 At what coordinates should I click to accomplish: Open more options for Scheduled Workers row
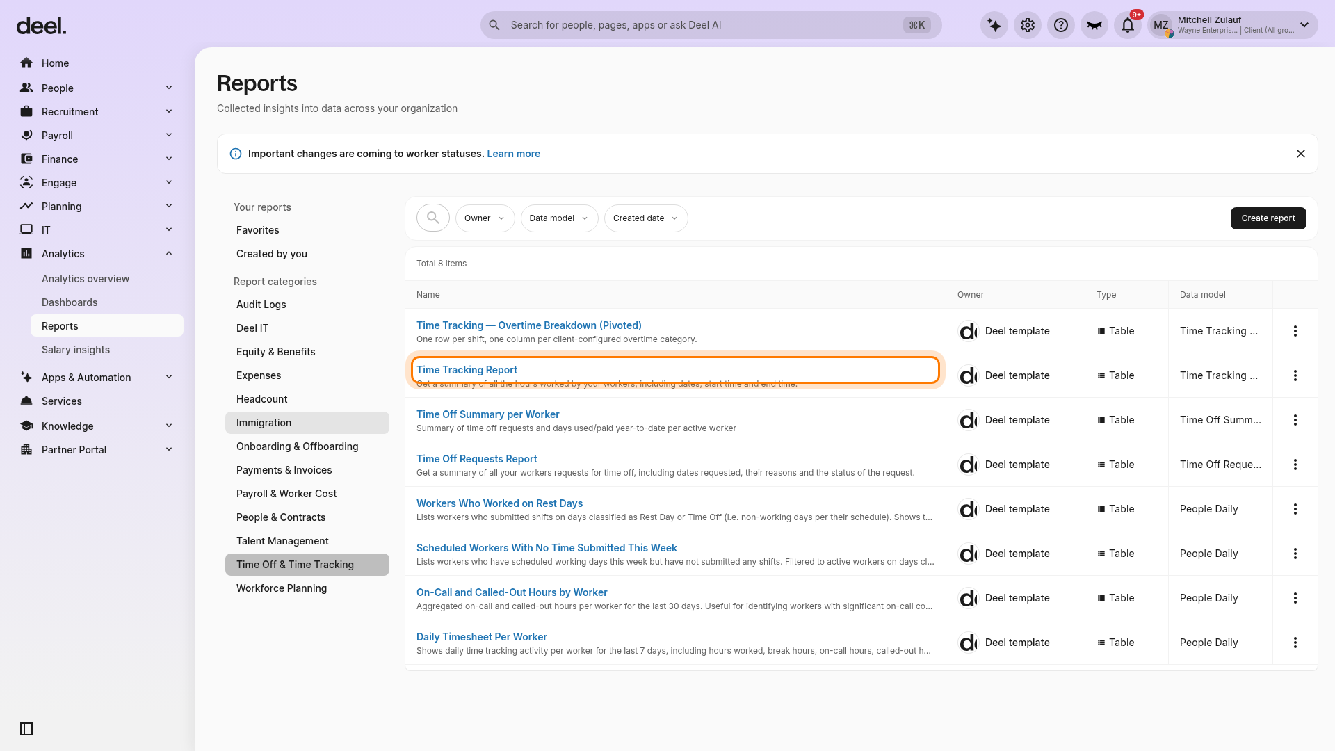coord(1295,554)
